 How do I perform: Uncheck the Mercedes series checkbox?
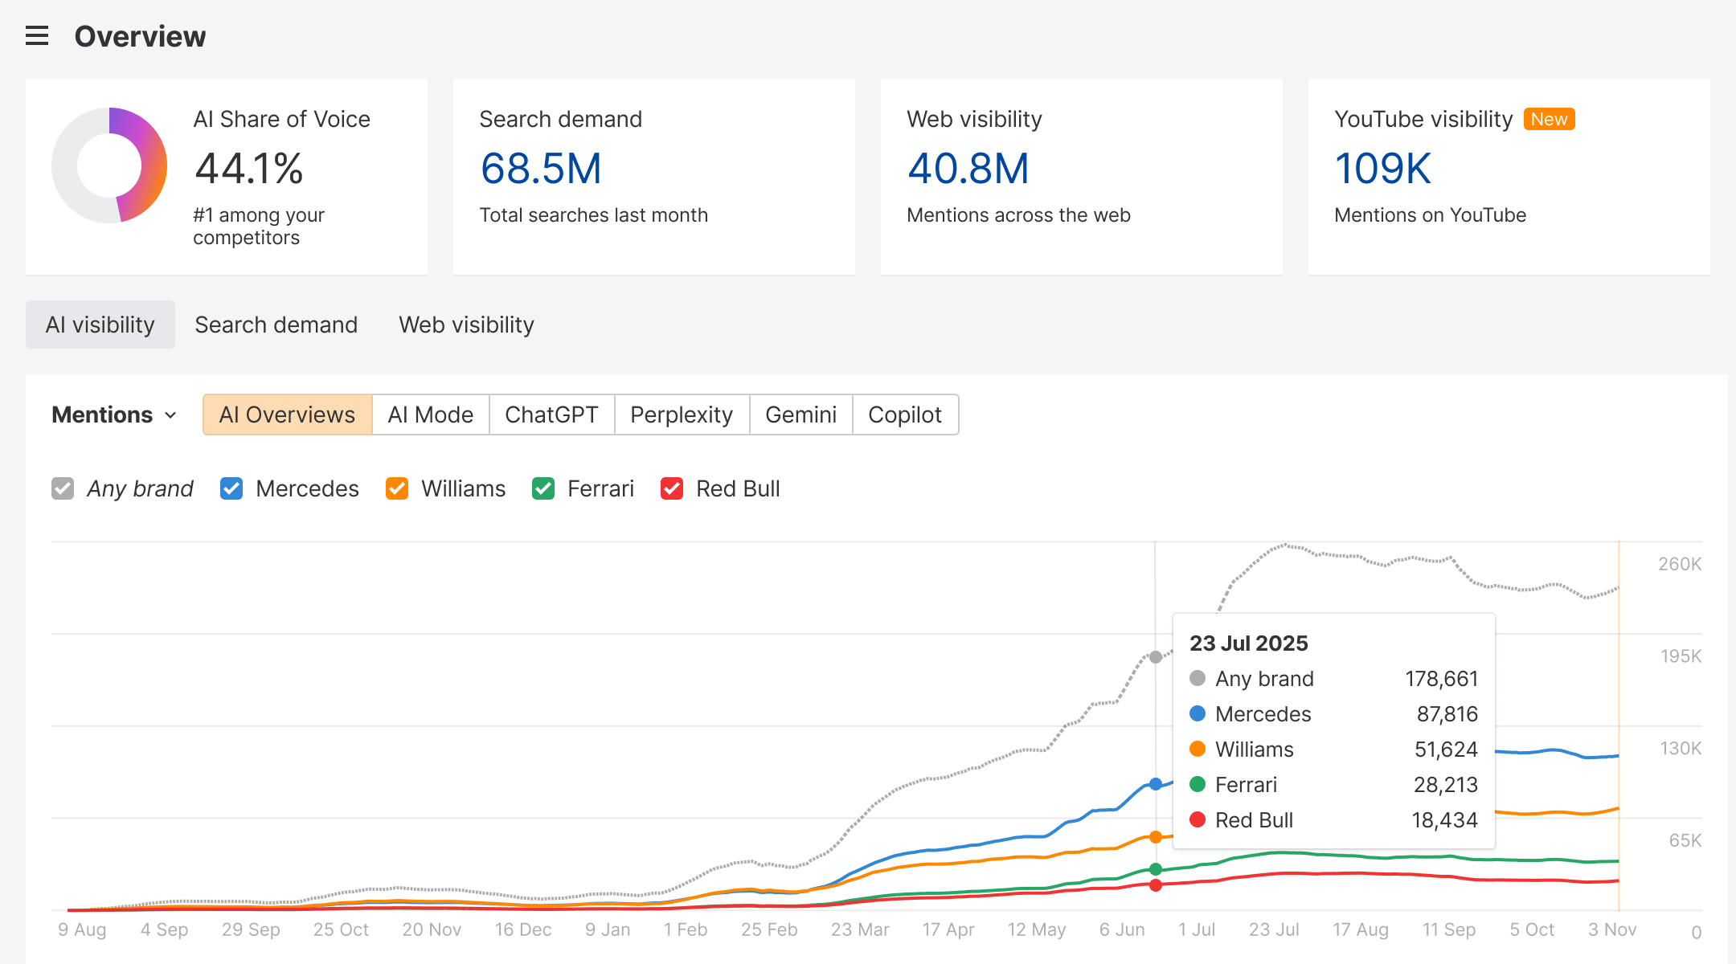(x=231, y=488)
